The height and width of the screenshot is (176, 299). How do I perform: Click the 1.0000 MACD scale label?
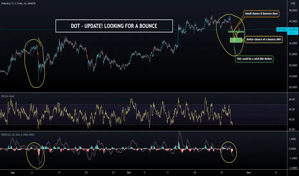coord(292,139)
